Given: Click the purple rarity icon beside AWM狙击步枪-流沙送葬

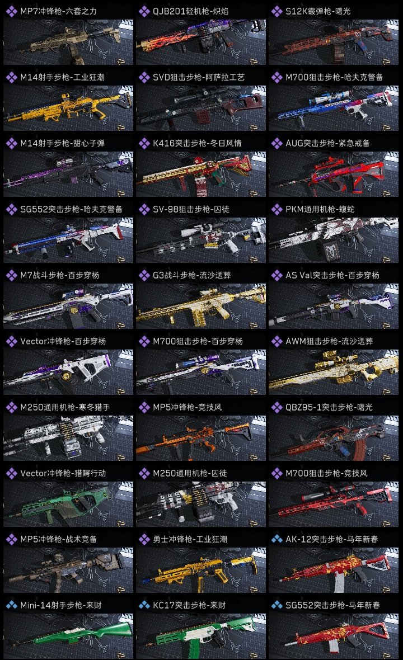Looking at the screenshot, I should pyautogui.click(x=277, y=341).
